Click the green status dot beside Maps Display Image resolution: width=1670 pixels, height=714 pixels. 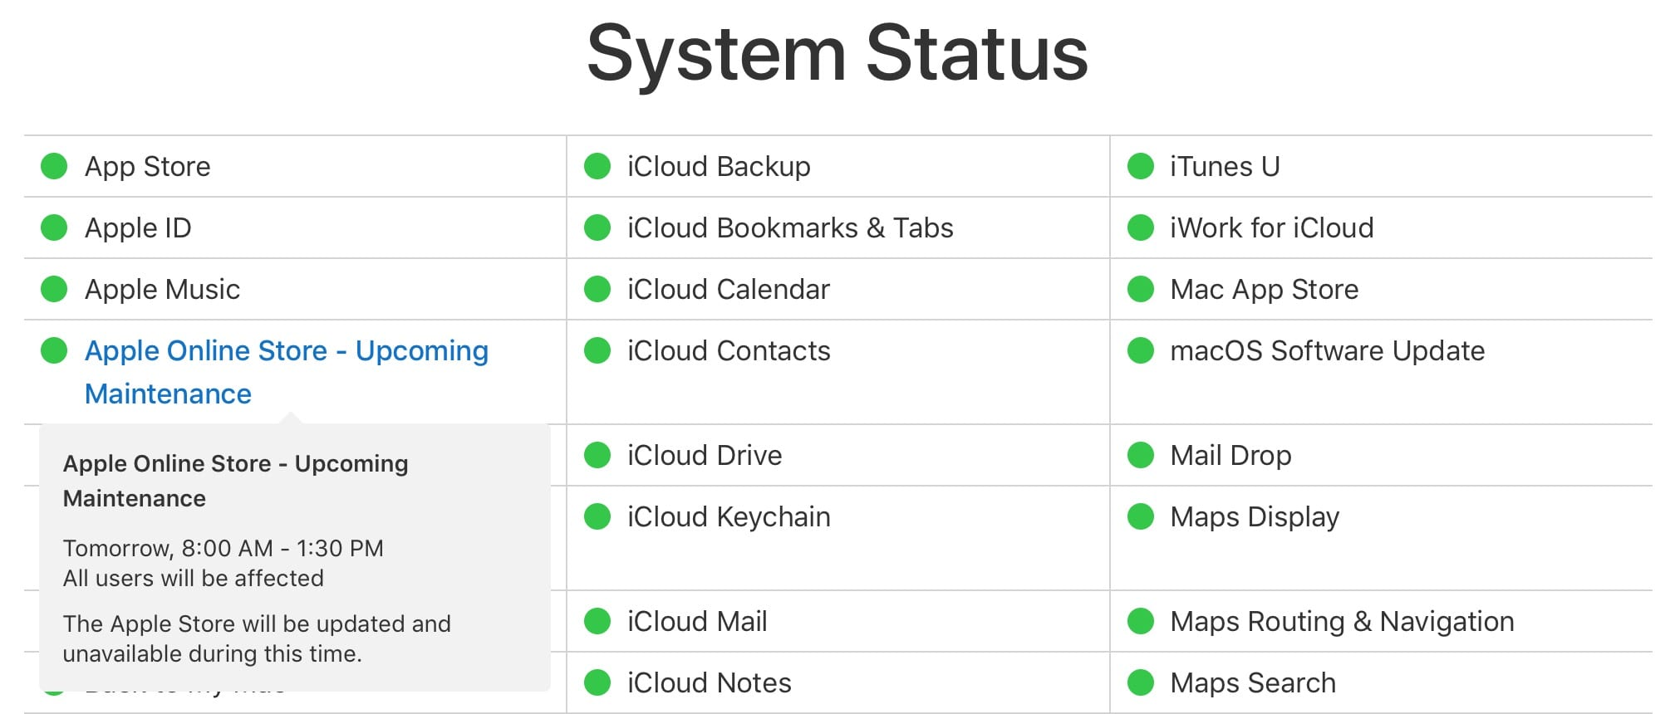pos(1141,516)
